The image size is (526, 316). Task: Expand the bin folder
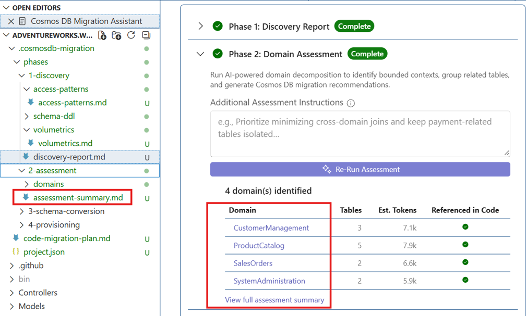[11, 279]
